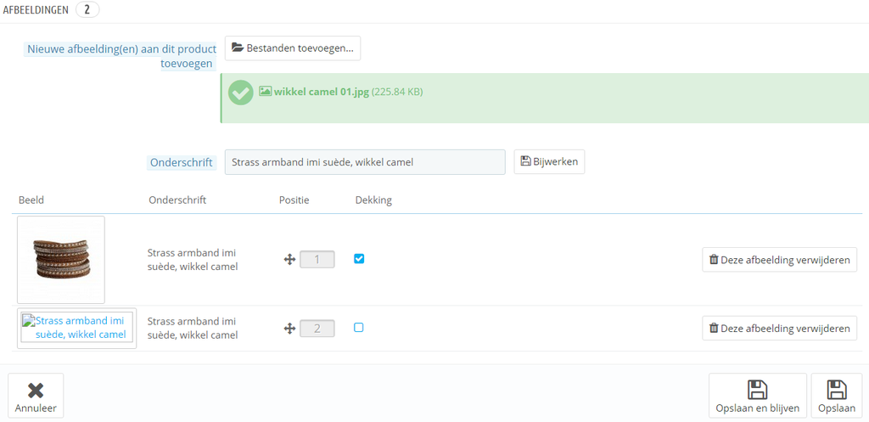Remove the second image with its trash button

coord(779,328)
